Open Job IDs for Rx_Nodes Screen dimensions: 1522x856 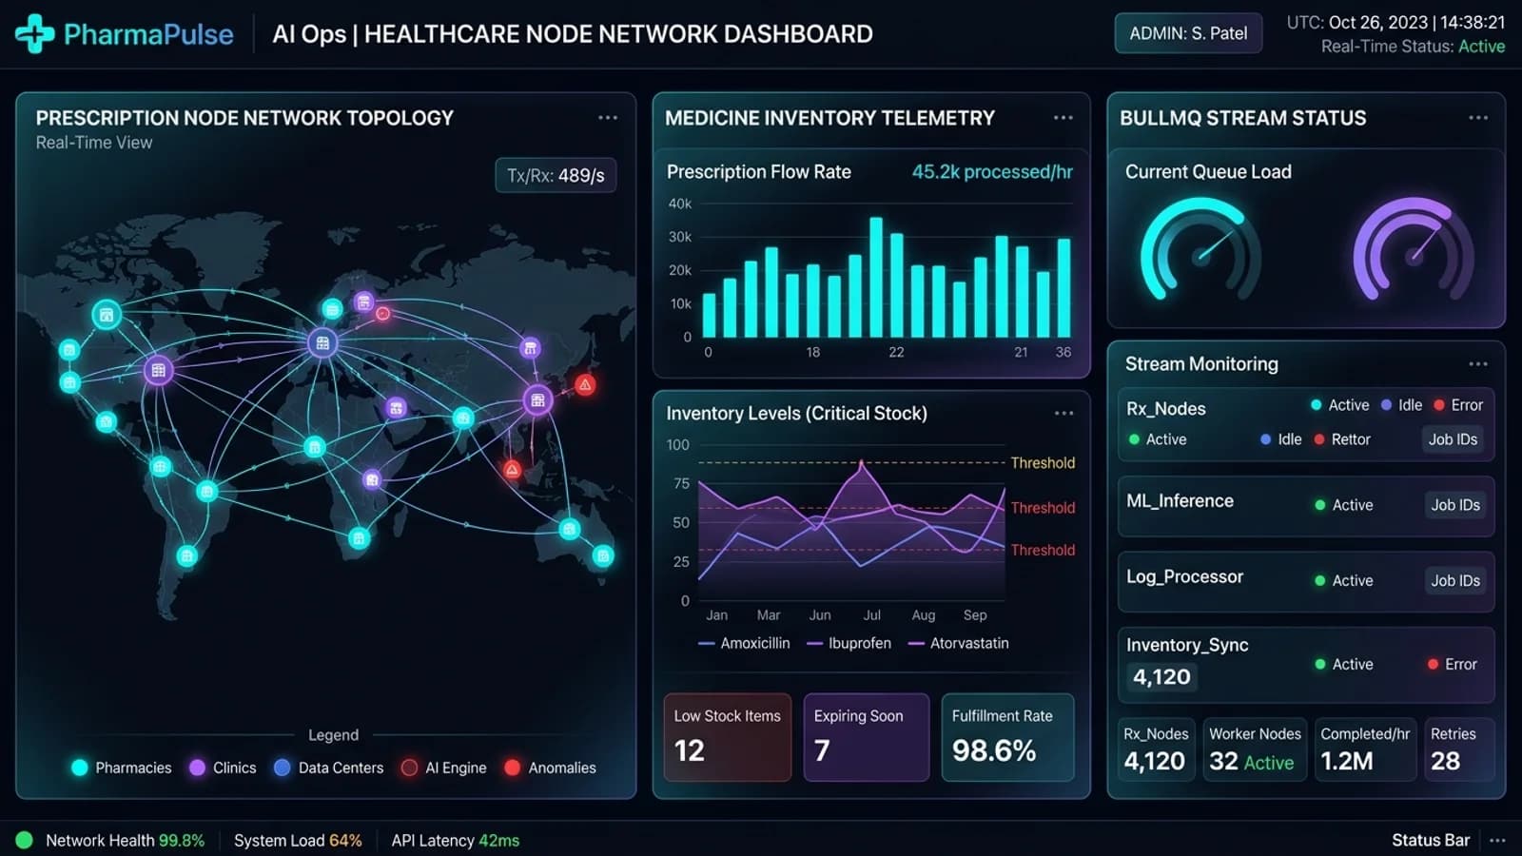coord(1453,439)
